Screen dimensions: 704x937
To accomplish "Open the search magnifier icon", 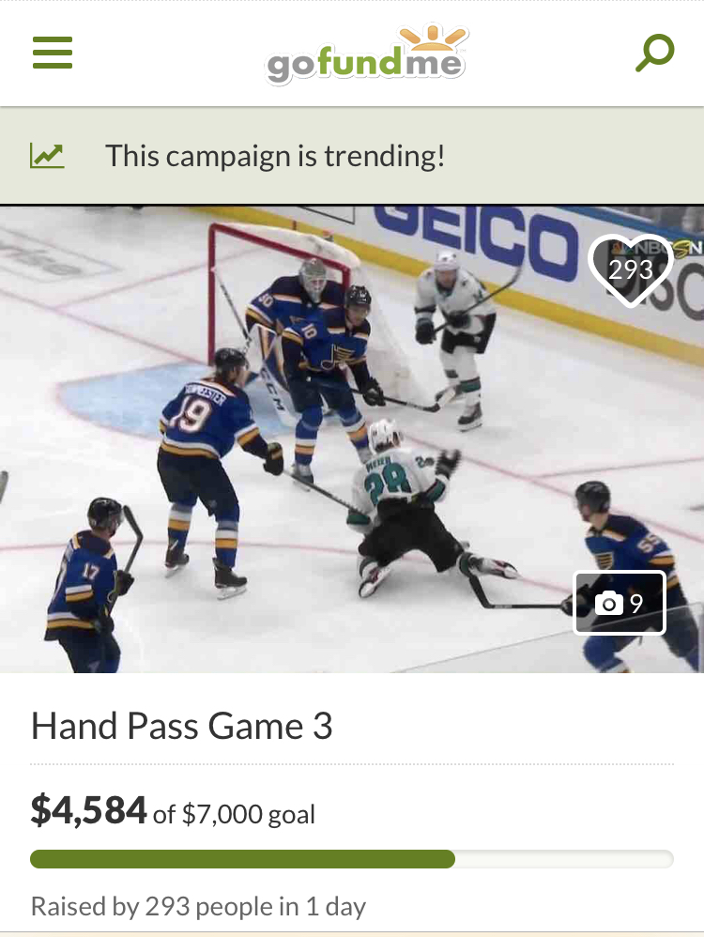I will [x=654, y=53].
